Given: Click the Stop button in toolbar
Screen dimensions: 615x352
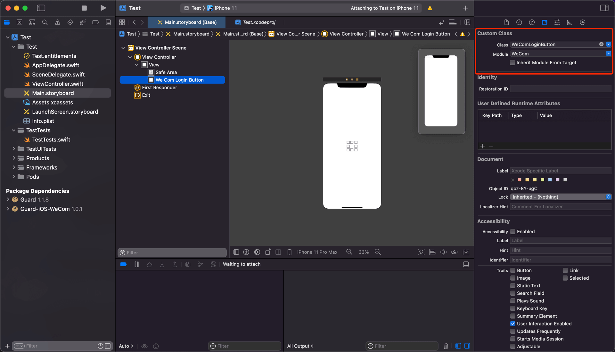Looking at the screenshot, I should [84, 8].
